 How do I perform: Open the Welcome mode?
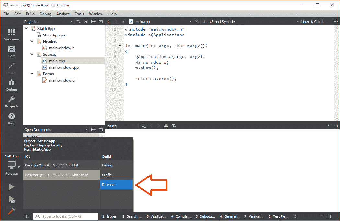tap(11, 35)
